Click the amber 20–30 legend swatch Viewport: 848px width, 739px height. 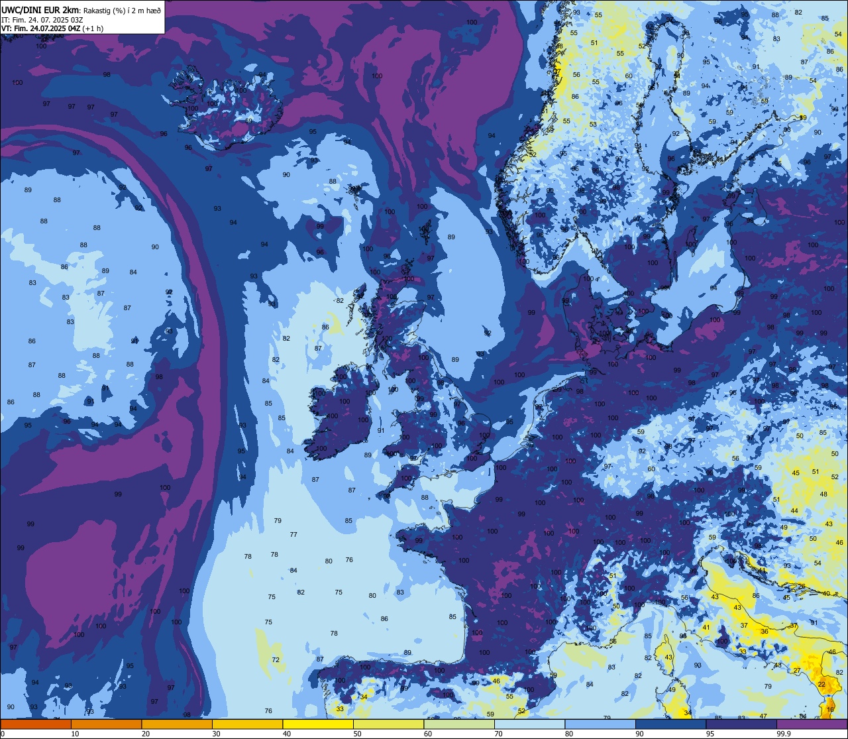[x=177, y=724]
